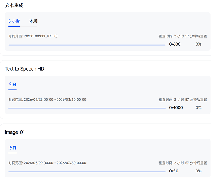211x180 pixels.
Task: Click the 0/600 usage value
Action: click(x=175, y=44)
